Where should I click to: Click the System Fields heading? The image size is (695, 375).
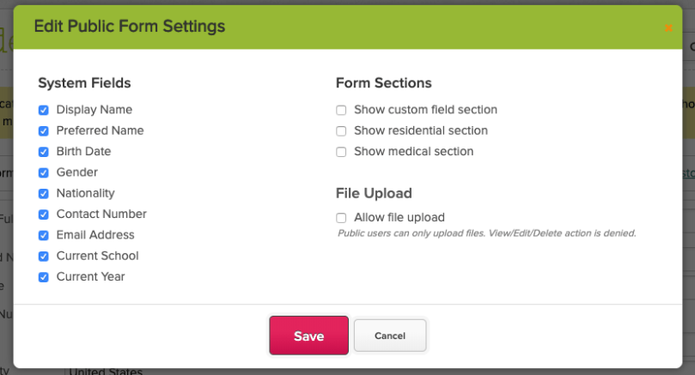(84, 83)
